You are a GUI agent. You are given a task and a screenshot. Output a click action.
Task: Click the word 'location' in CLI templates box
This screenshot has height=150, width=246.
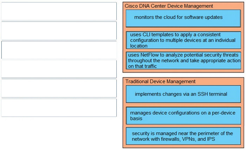(139, 46)
